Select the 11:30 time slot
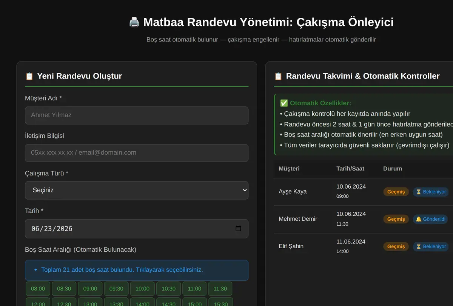 pos(220,289)
